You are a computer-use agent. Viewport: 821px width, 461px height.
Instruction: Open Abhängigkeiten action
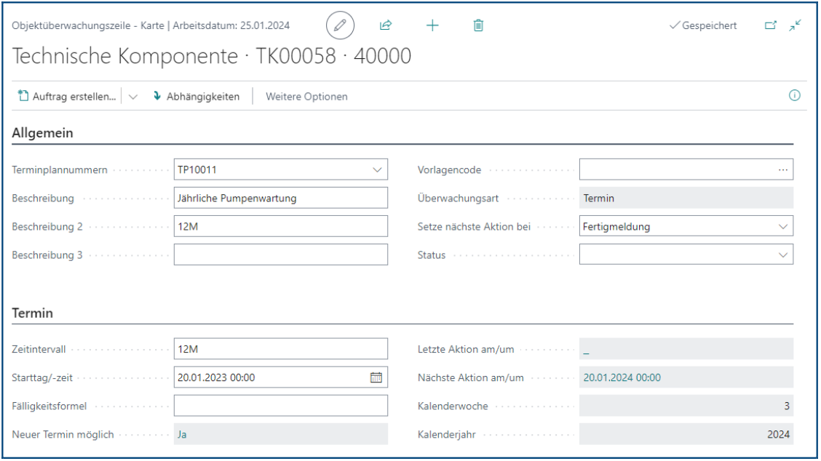pos(197,96)
